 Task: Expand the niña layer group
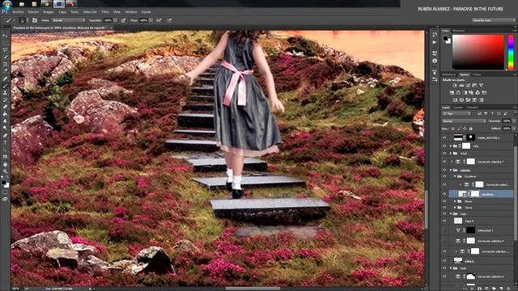[451, 145]
